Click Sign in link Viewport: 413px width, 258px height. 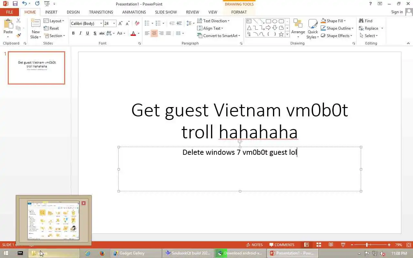[x=397, y=12]
